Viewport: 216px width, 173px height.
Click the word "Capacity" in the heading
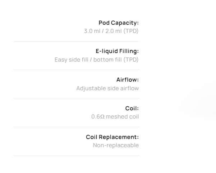[x=125, y=23]
